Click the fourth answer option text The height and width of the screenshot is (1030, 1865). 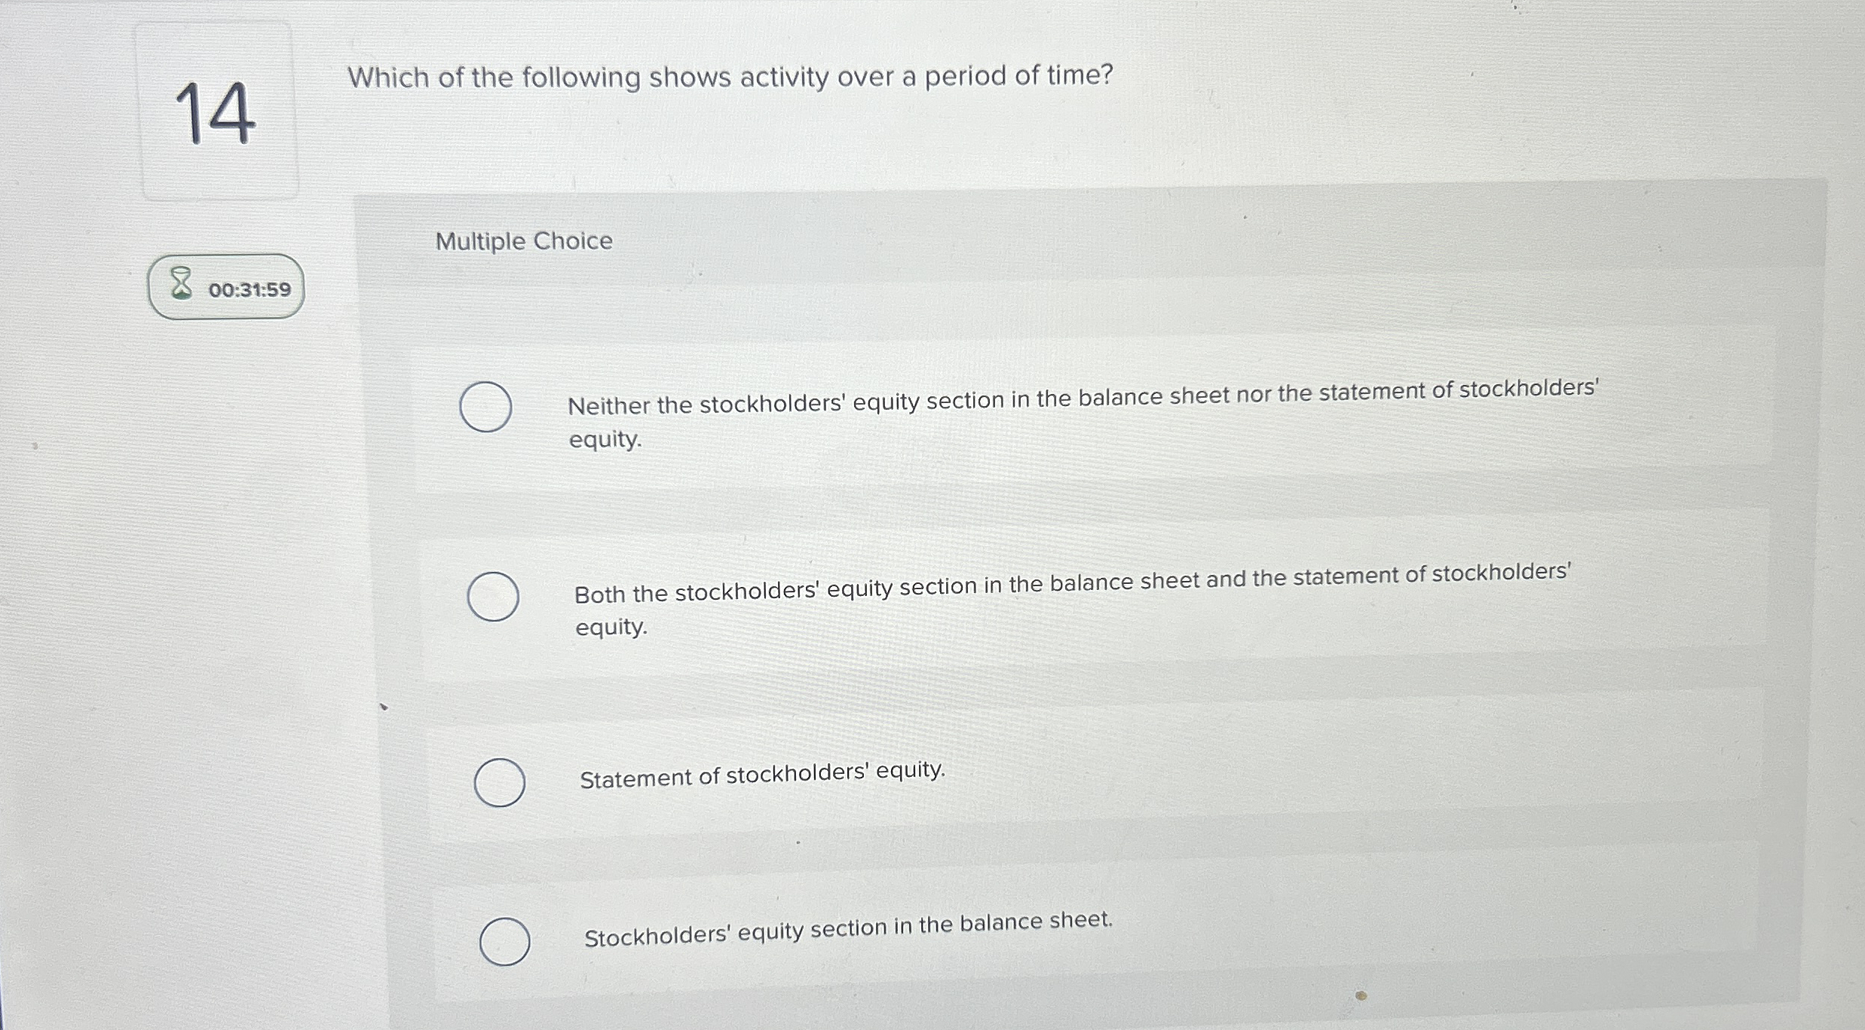pyautogui.click(x=848, y=931)
